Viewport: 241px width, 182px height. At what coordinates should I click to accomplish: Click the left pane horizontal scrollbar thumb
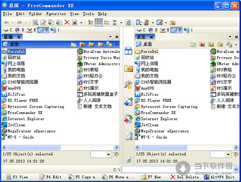pos(31,147)
